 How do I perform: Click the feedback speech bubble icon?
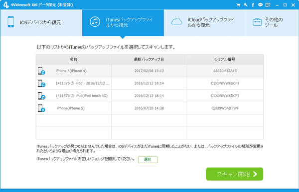point(260,5)
